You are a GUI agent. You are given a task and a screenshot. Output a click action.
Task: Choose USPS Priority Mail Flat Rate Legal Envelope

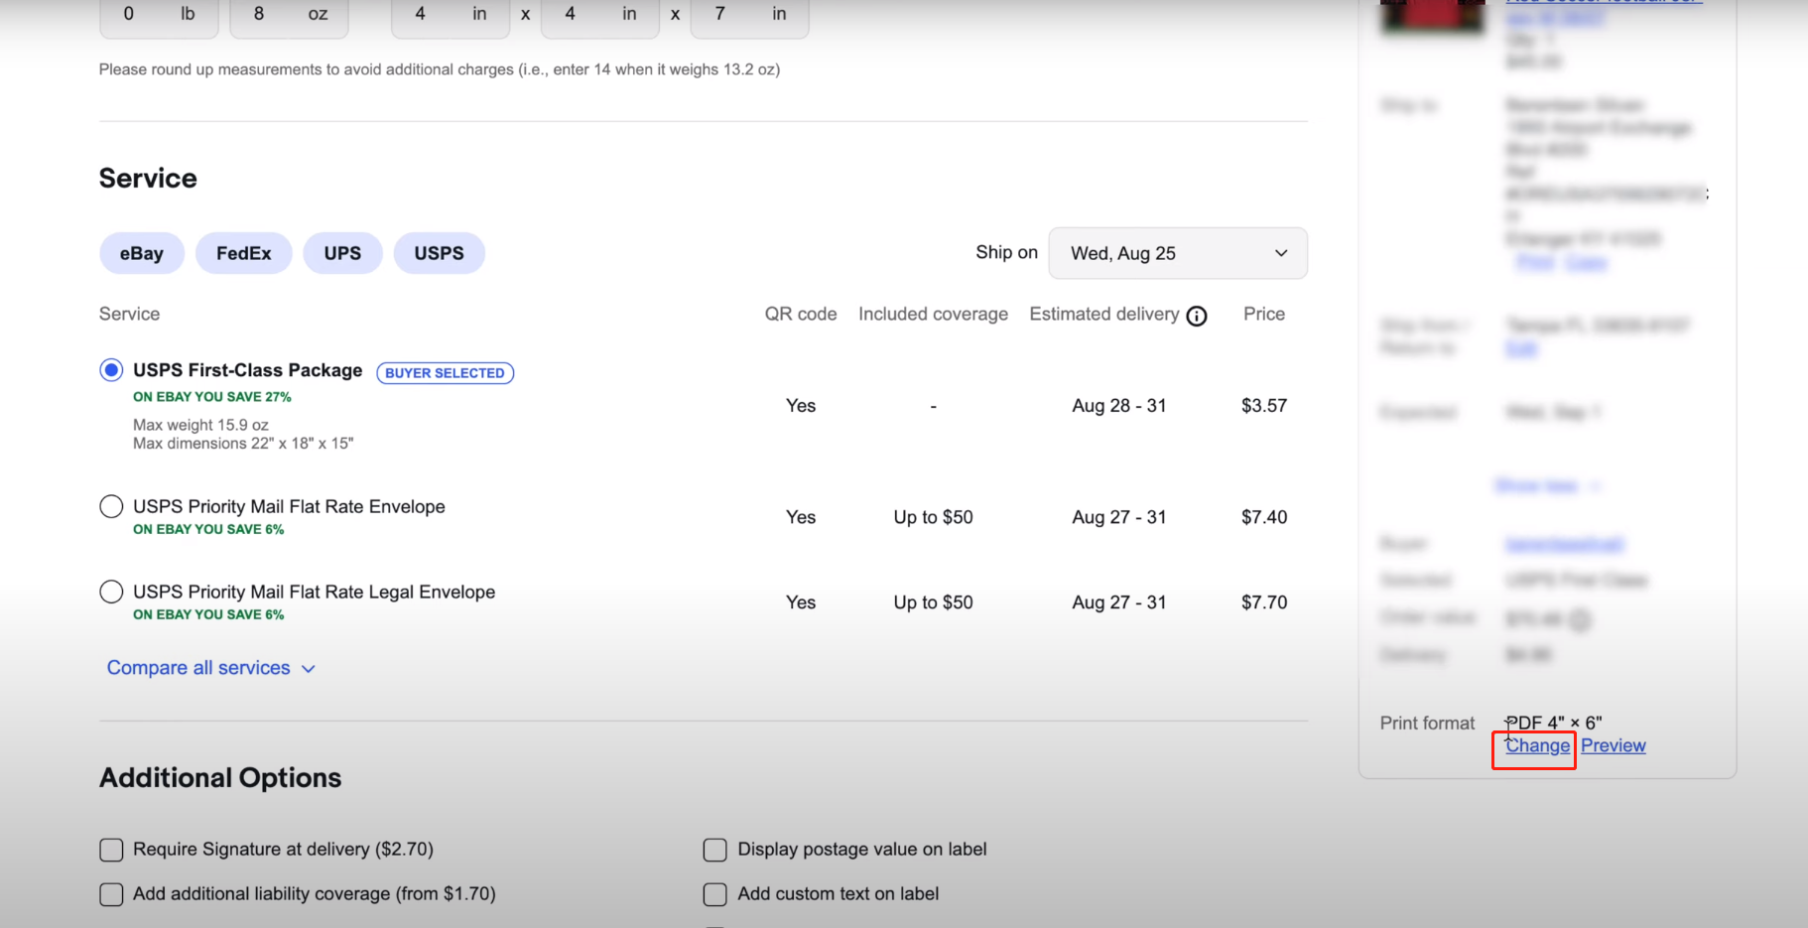click(x=111, y=592)
